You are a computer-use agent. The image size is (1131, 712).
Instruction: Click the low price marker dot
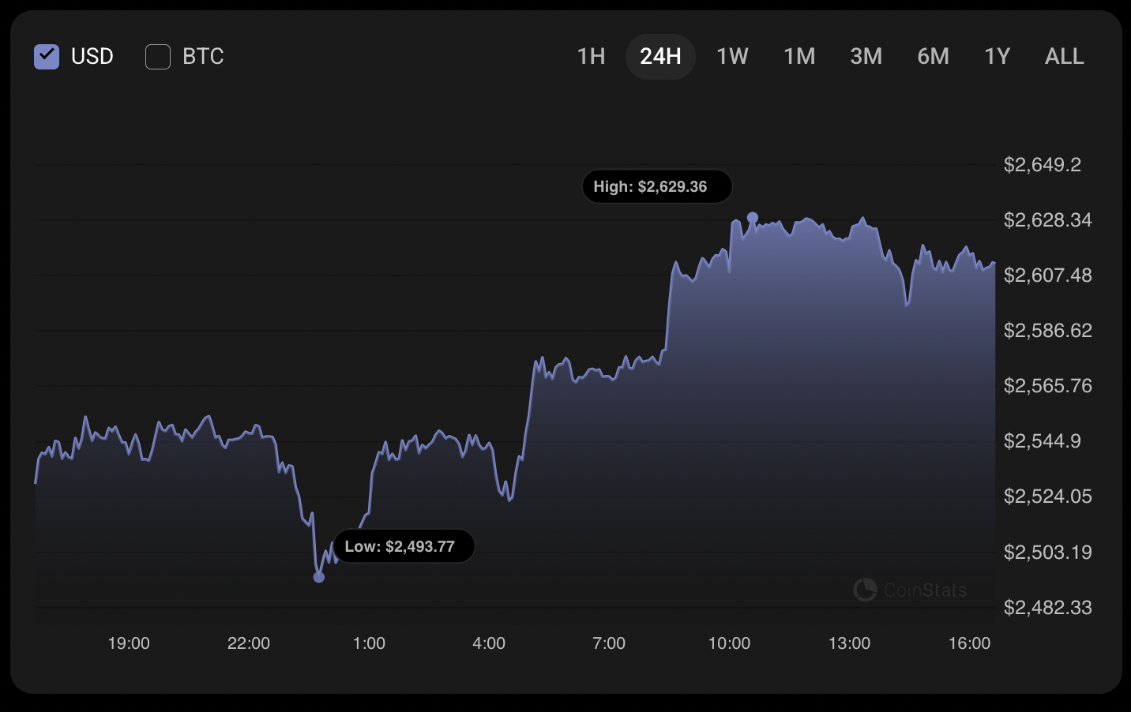(319, 577)
